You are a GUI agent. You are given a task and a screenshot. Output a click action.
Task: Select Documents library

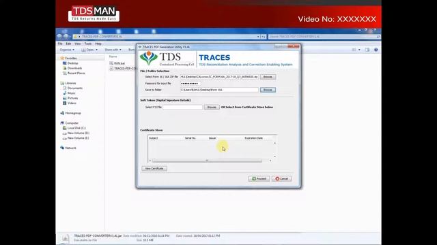point(75,88)
